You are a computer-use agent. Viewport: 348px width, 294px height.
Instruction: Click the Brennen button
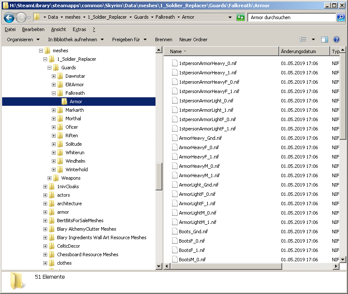(x=164, y=40)
